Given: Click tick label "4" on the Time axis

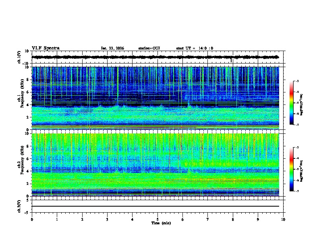Looking at the screenshot, I should [x=133, y=219].
